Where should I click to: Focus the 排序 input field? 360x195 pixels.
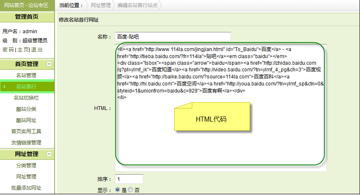coord(129,179)
